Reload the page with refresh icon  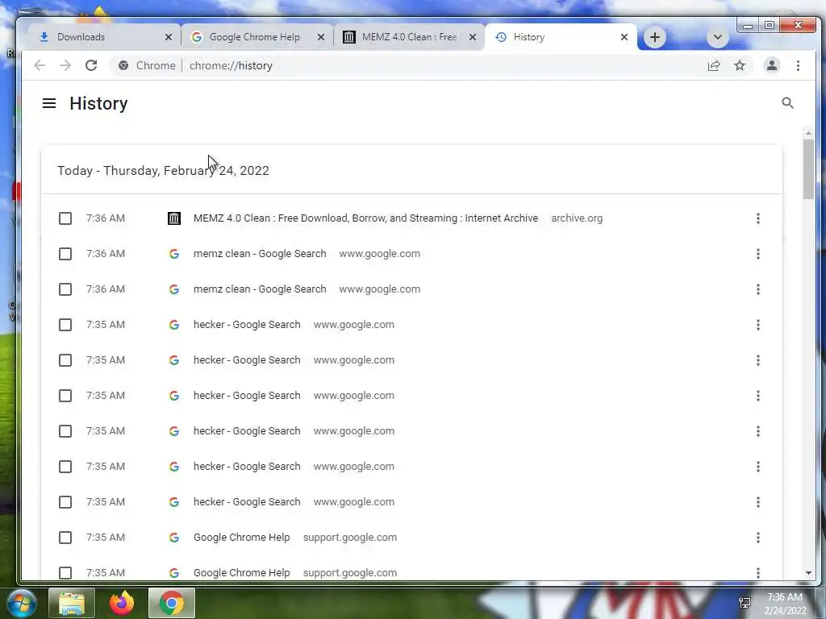(91, 65)
